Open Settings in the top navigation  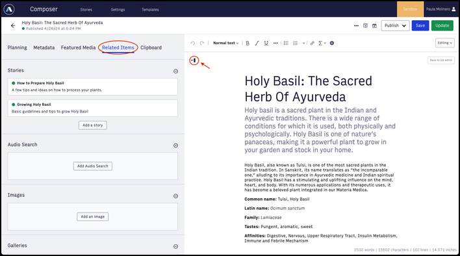(x=118, y=9)
